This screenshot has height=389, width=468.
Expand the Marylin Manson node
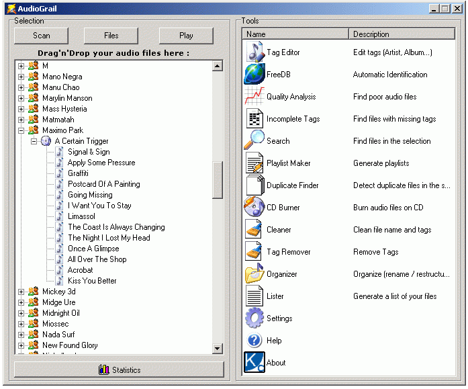(x=21, y=98)
